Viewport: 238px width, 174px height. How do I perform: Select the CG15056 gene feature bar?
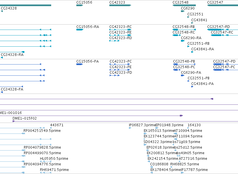[x=80, y=5]
